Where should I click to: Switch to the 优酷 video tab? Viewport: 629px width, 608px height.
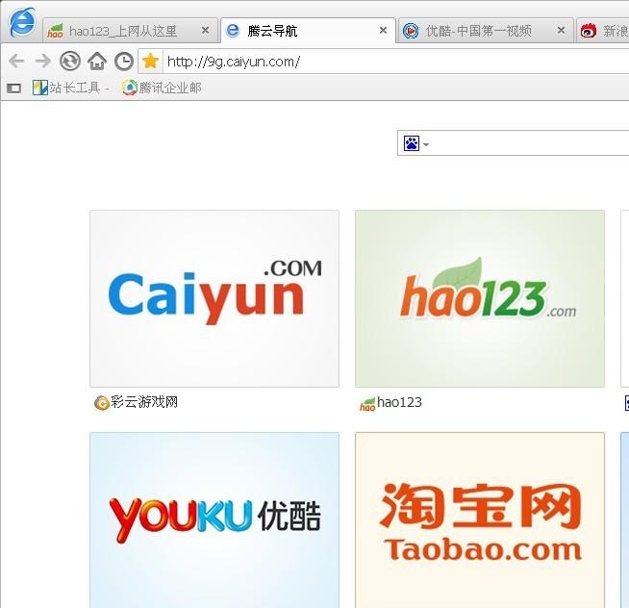click(478, 31)
